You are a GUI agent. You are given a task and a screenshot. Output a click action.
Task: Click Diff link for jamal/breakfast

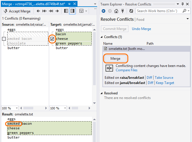[x=150, y=83]
